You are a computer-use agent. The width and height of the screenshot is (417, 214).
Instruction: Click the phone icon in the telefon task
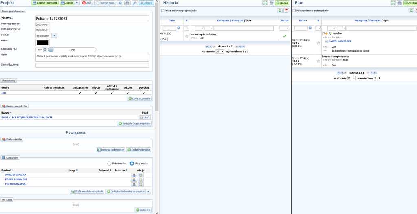[x=331, y=33]
